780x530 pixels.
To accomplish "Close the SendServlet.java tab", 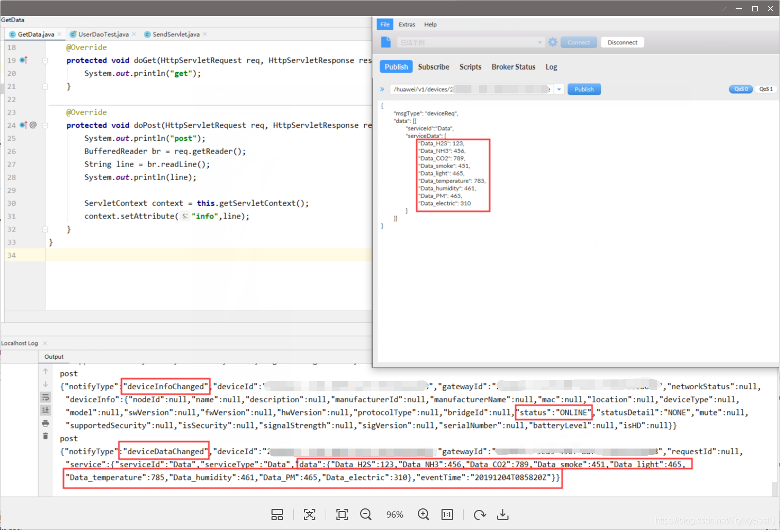I will click(x=205, y=34).
